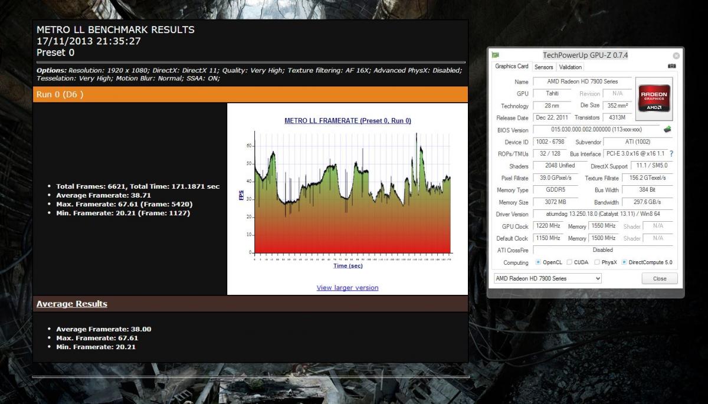Click the ATI CrossFire Disabled field
Viewport: 708px width, 404px height.
tap(602, 250)
